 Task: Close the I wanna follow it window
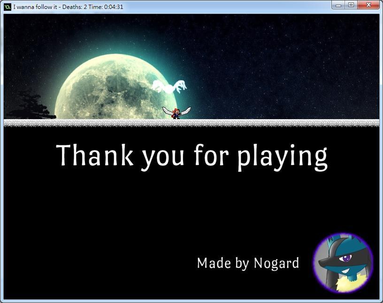pyautogui.click(x=368, y=5)
